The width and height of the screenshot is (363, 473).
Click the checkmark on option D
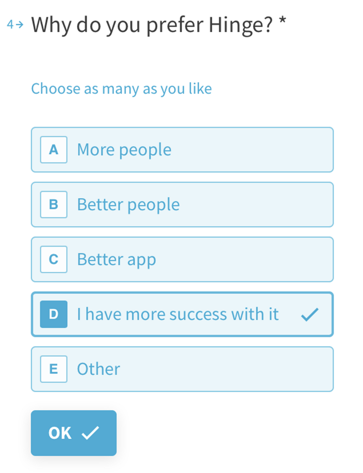[309, 314]
